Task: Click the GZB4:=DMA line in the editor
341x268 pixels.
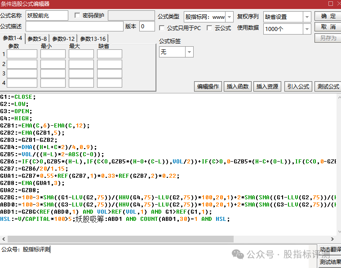Action: coord(49,147)
